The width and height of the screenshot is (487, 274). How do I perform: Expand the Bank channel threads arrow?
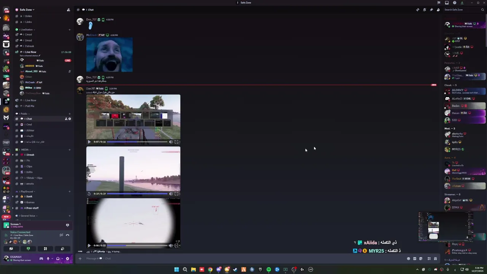pyautogui.click(x=13, y=196)
